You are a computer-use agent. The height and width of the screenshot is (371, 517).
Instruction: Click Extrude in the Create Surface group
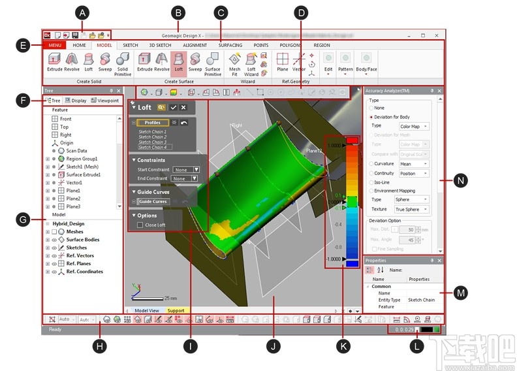[144, 62]
